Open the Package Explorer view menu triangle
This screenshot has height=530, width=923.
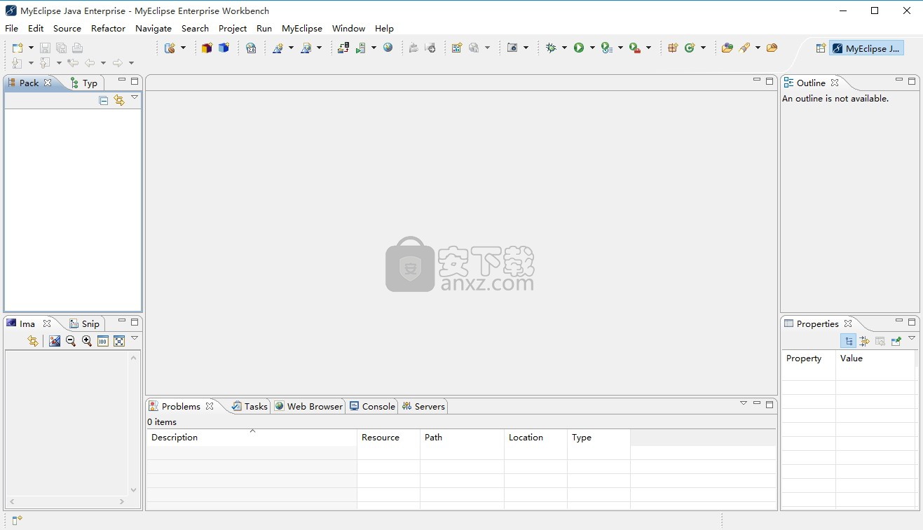pyautogui.click(x=135, y=97)
